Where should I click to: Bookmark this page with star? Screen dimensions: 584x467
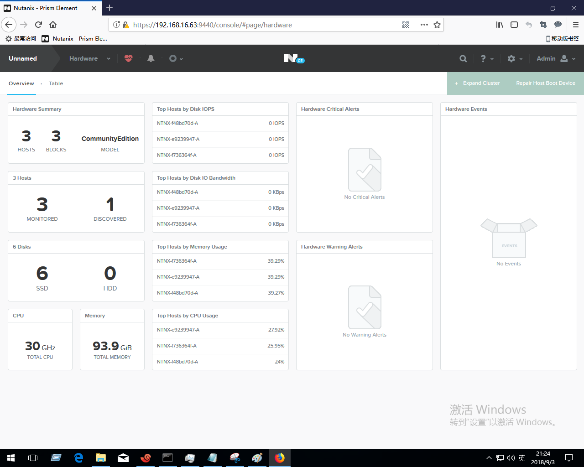[x=437, y=25]
